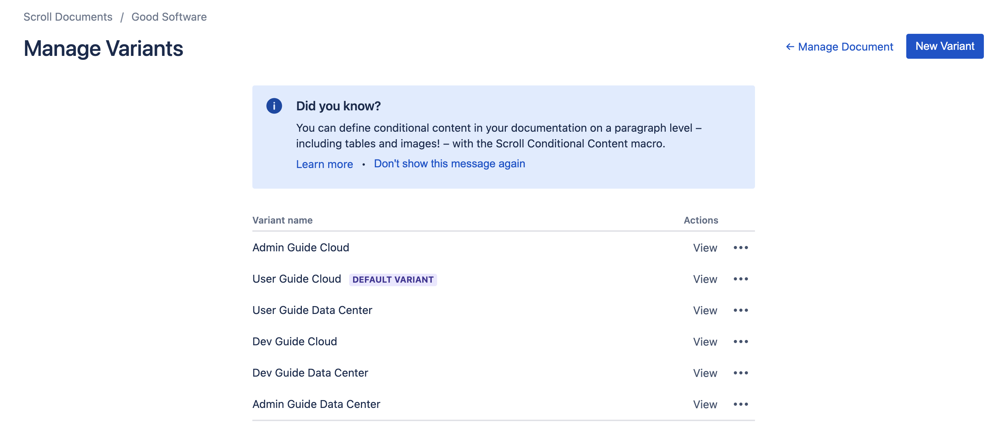Image resolution: width=1007 pixels, height=430 pixels.
Task: View the Admin Guide Data Center variant
Action: coord(705,404)
